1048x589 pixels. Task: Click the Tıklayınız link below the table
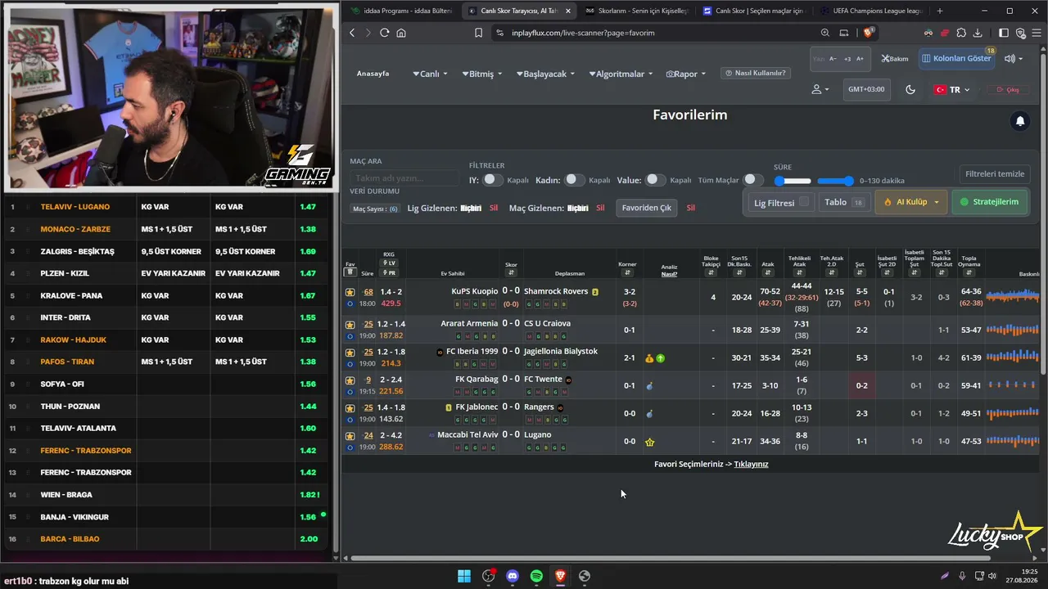751,464
